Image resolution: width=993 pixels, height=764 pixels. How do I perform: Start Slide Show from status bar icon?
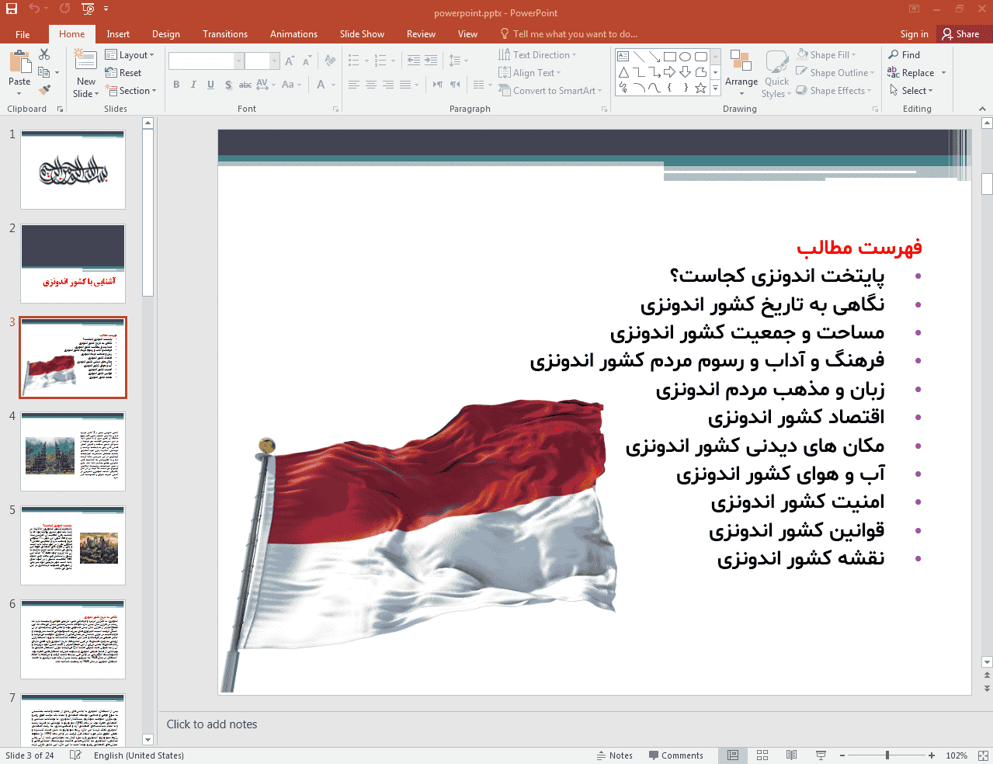pos(821,755)
